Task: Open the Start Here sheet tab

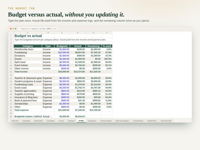Action: tap(15, 121)
